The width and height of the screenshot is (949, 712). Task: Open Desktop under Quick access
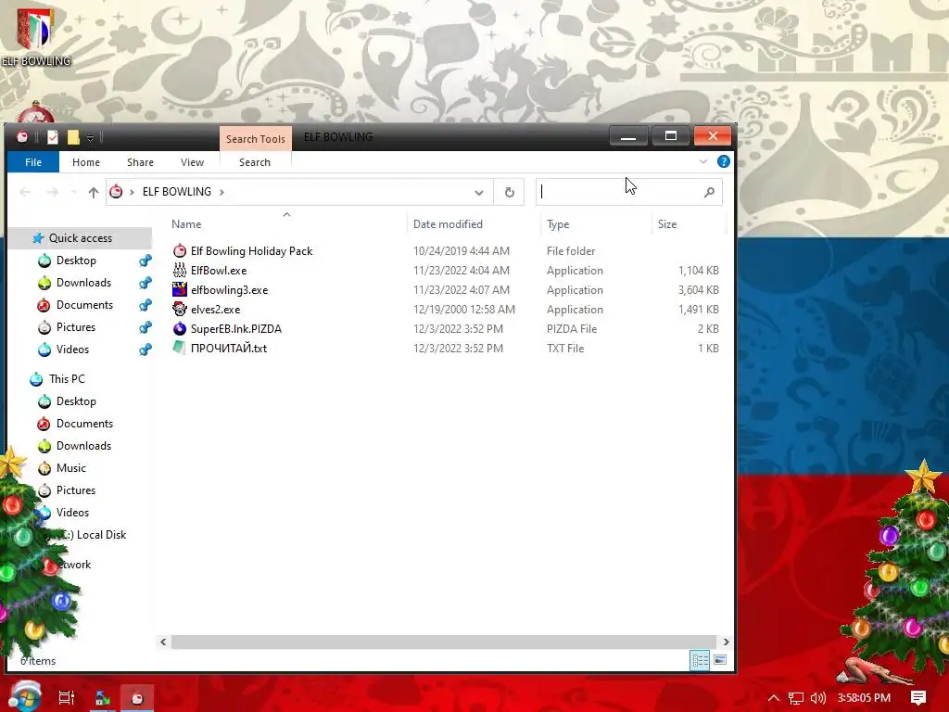76,261
